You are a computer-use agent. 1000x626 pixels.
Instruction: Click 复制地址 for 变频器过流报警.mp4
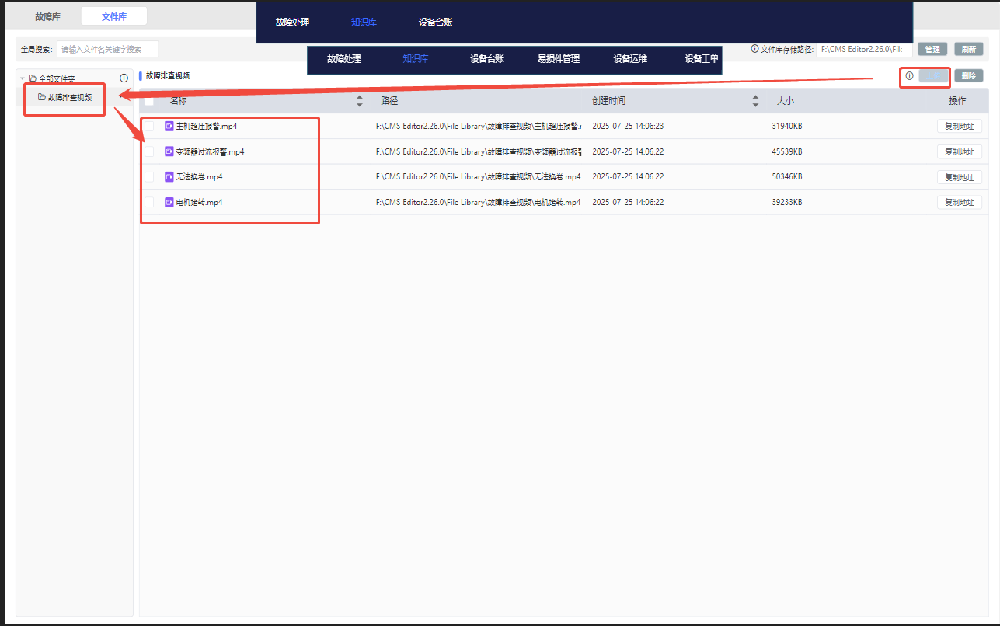tap(959, 152)
